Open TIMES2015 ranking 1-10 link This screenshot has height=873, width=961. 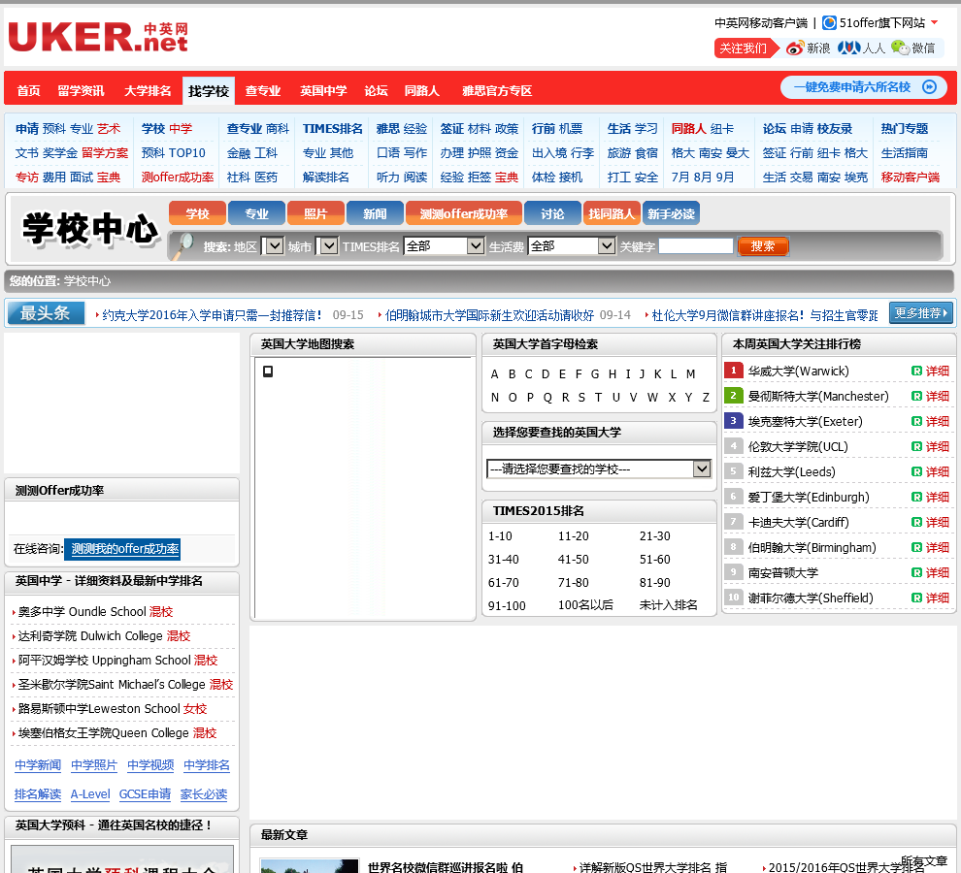point(500,536)
